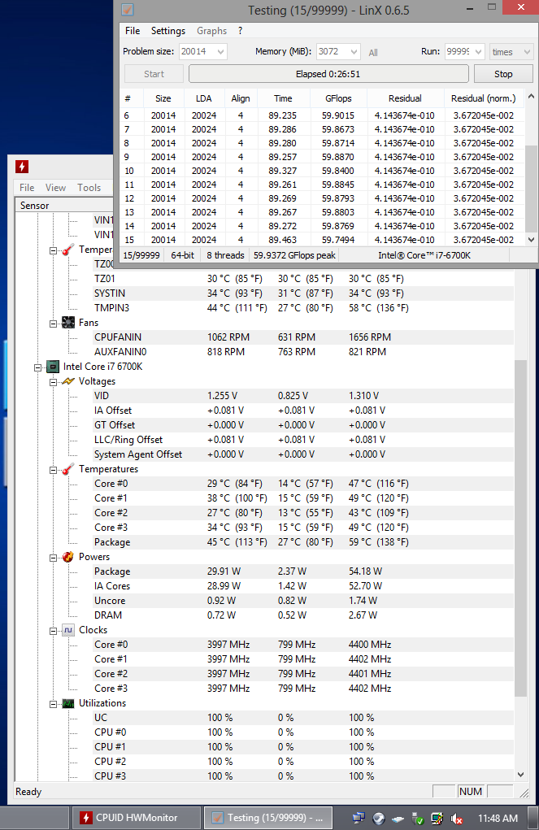
Task: Click the muted volume tray icon
Action: 457,819
